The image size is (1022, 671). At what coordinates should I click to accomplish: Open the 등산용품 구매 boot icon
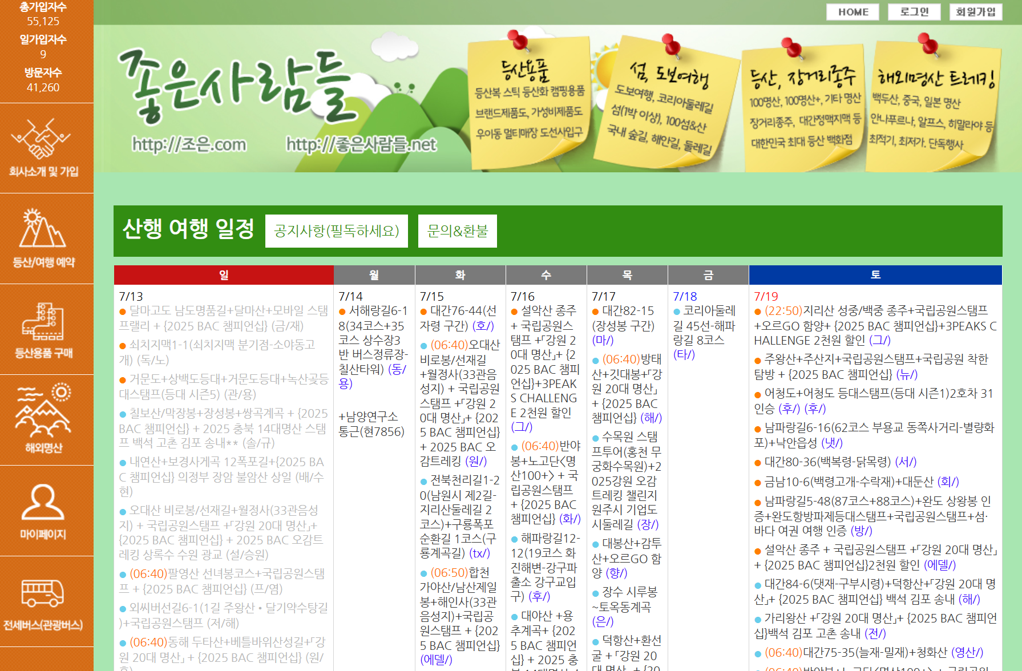[43, 330]
